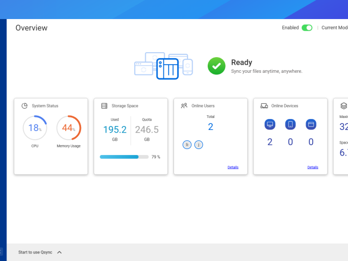Click the System Status pie chart icon
348x261 pixels.
24,106
